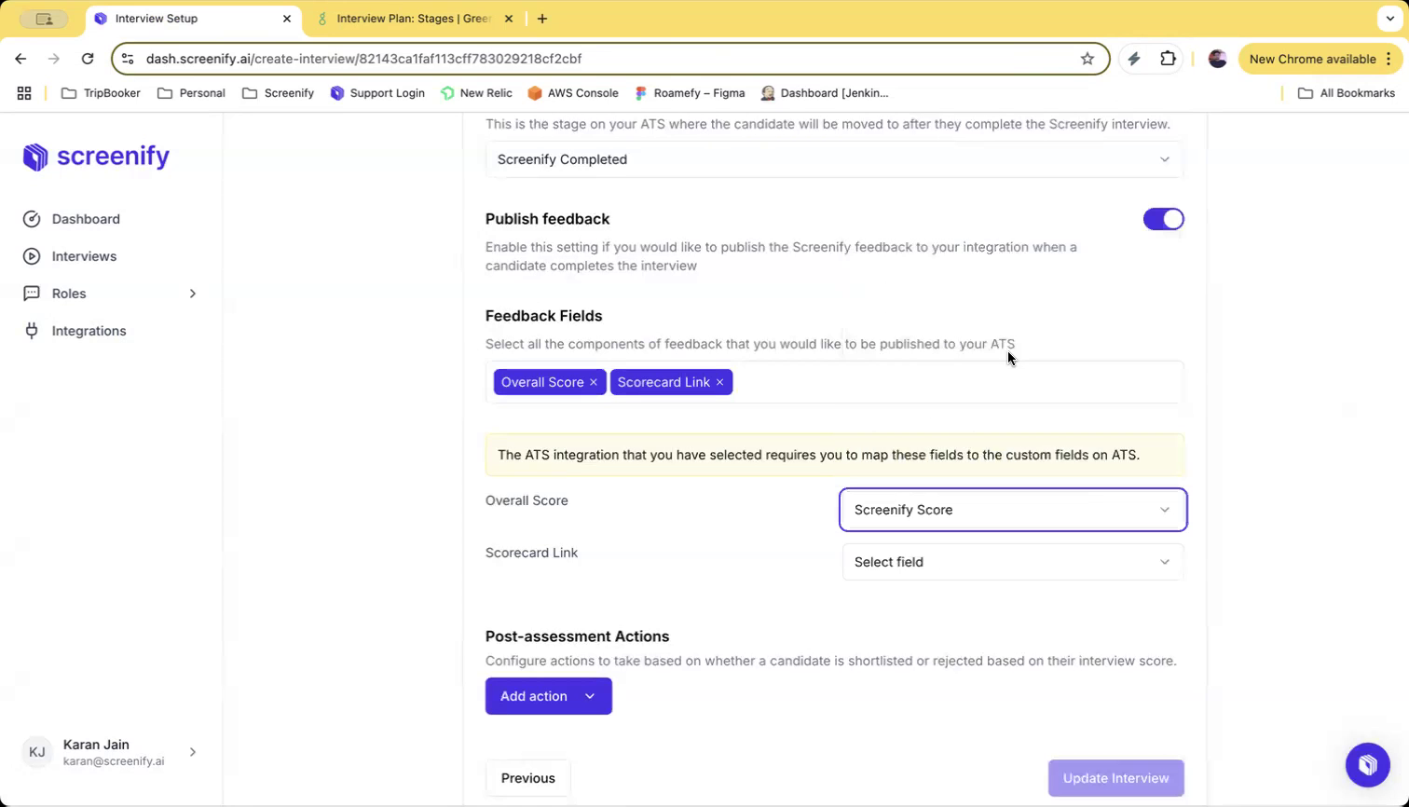Click the KJ avatar
The height and width of the screenshot is (807, 1409).
[37, 752]
